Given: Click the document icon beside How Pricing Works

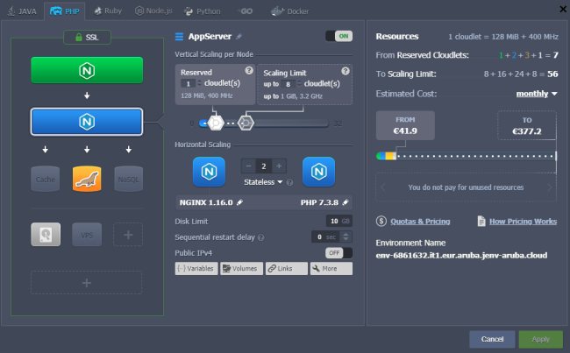Looking at the screenshot, I should 481,221.
